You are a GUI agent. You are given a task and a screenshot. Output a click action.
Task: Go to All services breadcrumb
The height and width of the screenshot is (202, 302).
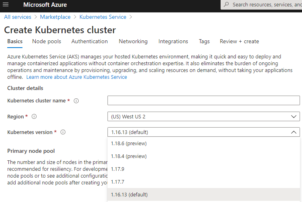18,17
